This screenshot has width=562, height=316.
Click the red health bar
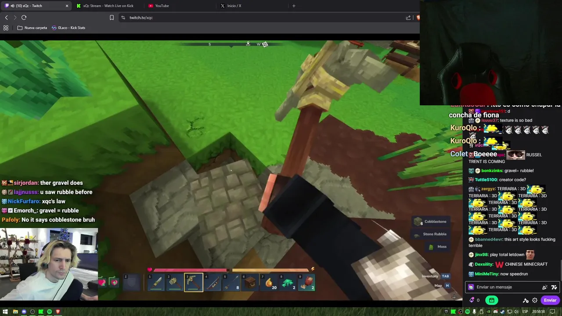[x=190, y=270]
